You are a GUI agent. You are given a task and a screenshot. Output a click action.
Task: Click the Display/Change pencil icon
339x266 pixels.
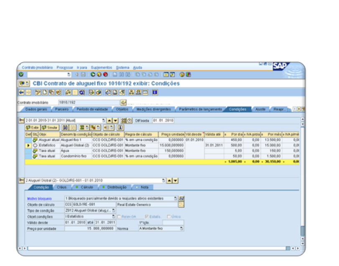[38, 93]
